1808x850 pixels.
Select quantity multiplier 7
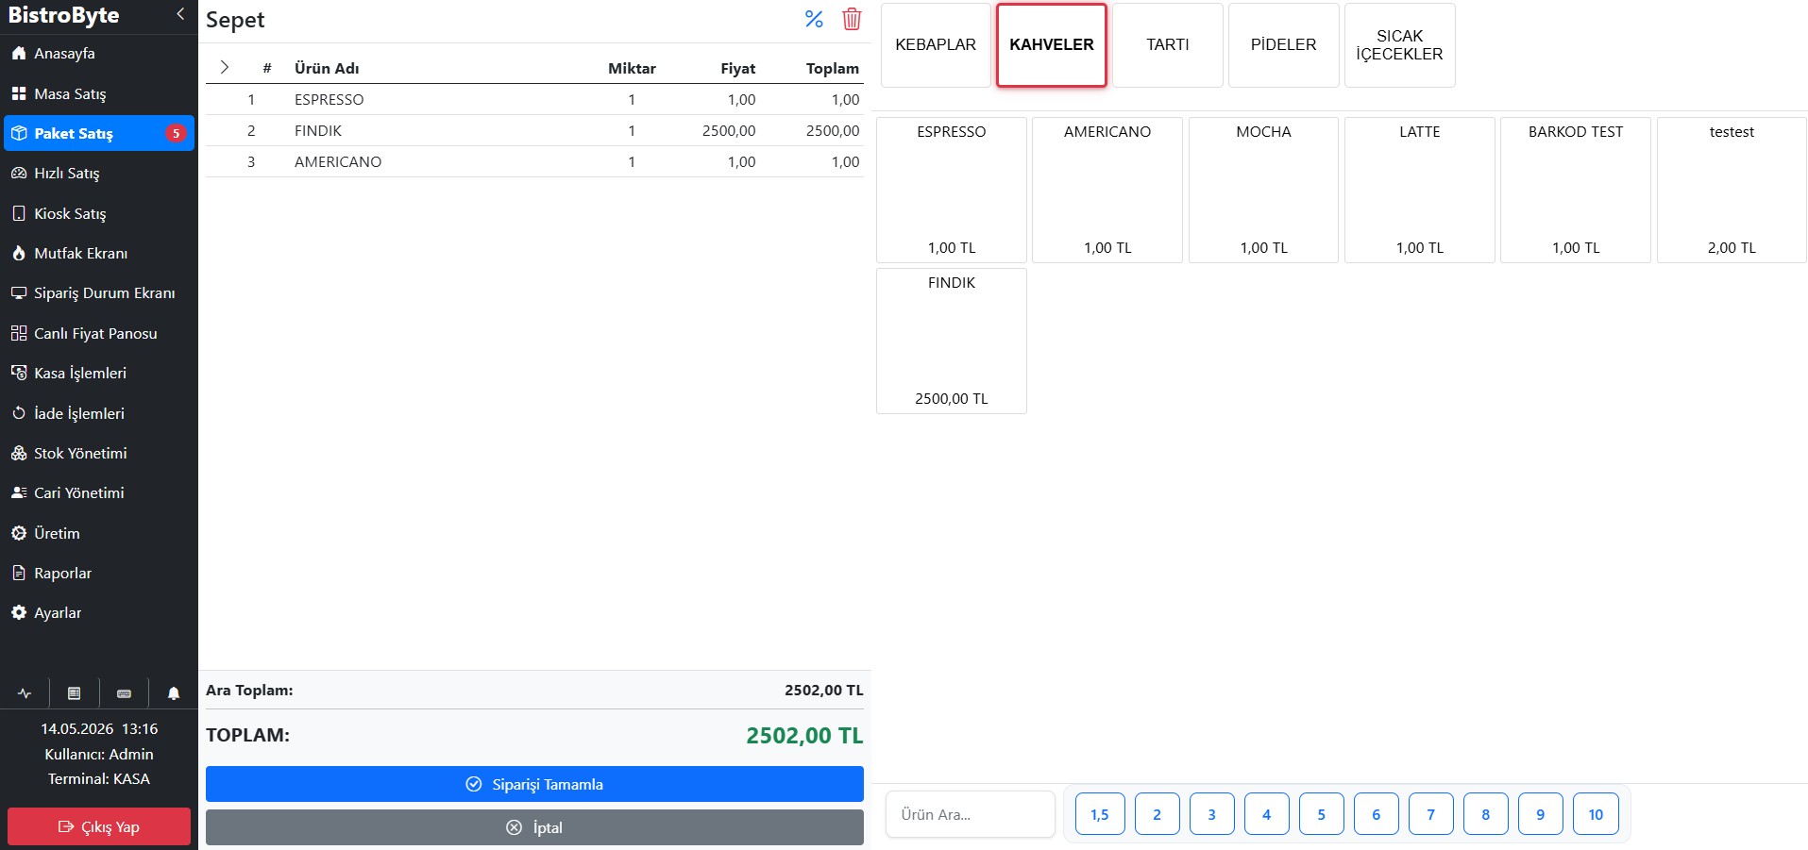(1430, 814)
